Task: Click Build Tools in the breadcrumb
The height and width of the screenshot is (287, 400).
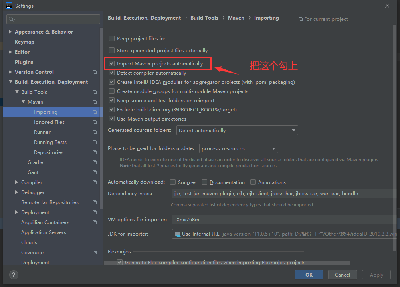Action: pos(204,18)
